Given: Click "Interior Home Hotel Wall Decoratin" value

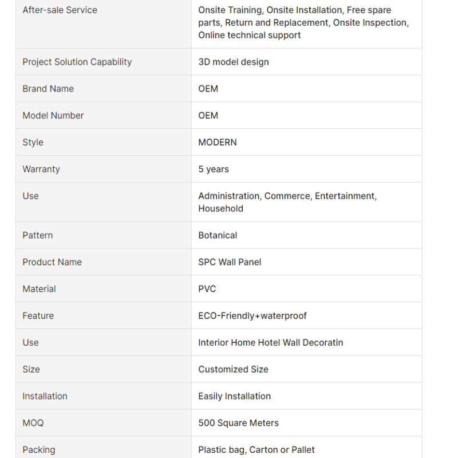Looking at the screenshot, I should tap(270, 343).
